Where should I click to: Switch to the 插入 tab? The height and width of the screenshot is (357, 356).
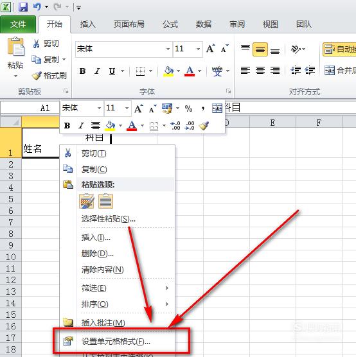point(88,24)
